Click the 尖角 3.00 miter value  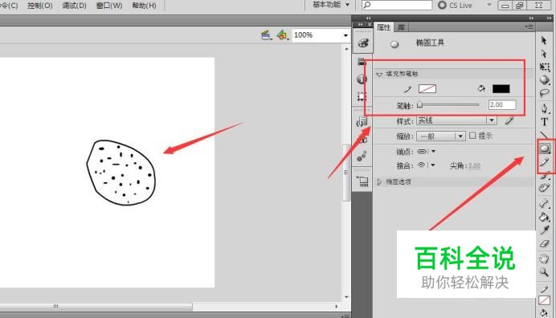pos(474,165)
